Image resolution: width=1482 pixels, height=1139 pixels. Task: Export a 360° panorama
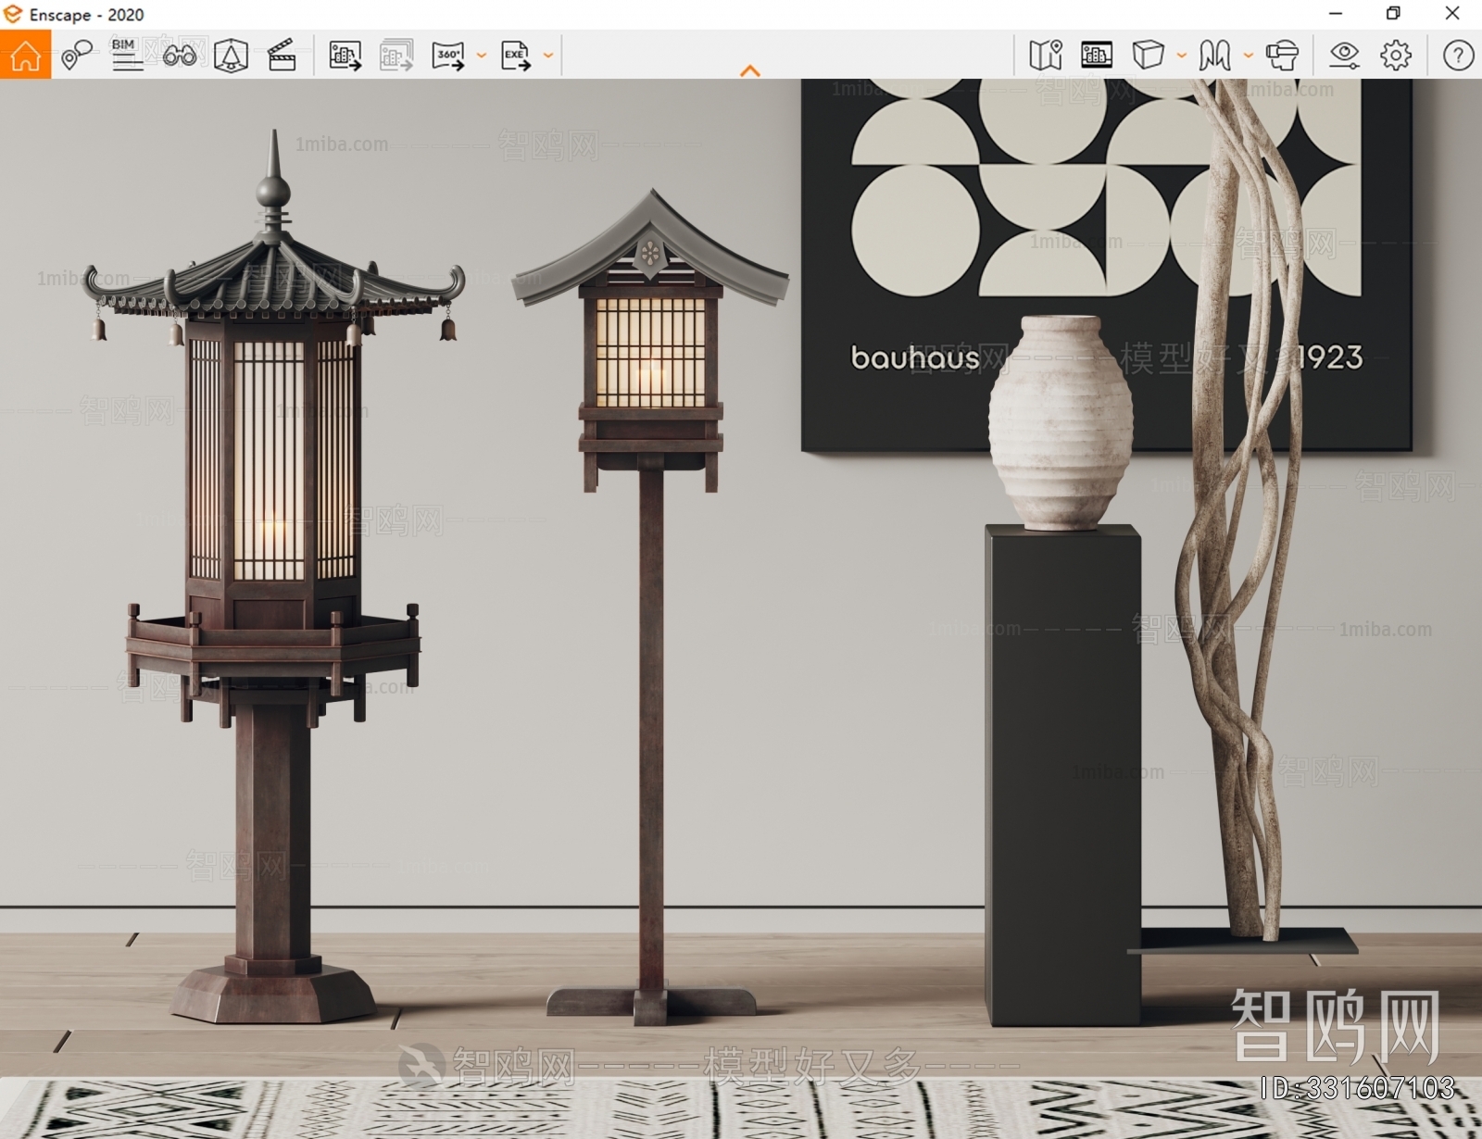tap(449, 55)
